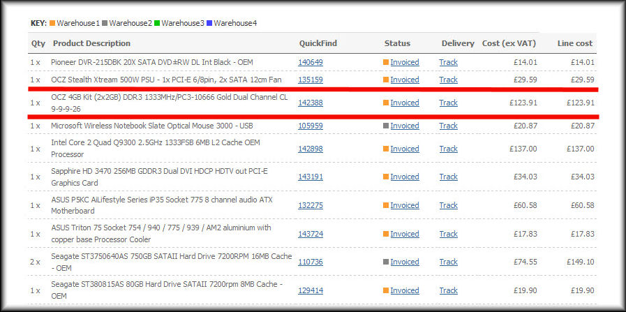The height and width of the screenshot is (312, 626).
Task: Click Invoiced status for Seagate 750GB drive
Action: 405,262
